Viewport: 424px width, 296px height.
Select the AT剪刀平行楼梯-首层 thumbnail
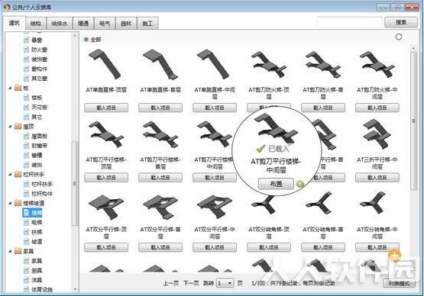coord(160,134)
